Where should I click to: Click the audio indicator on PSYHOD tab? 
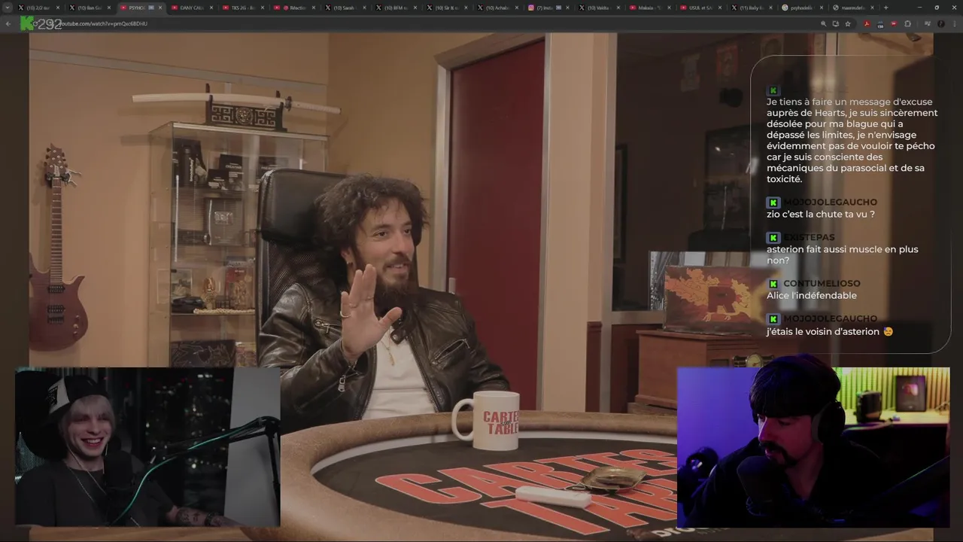coord(151,8)
